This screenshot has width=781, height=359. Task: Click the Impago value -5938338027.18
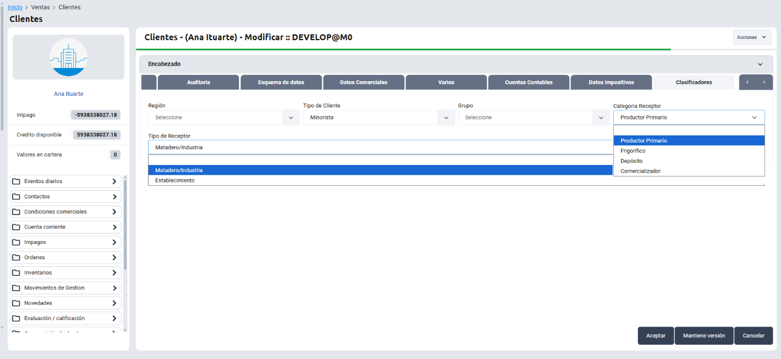click(x=96, y=115)
